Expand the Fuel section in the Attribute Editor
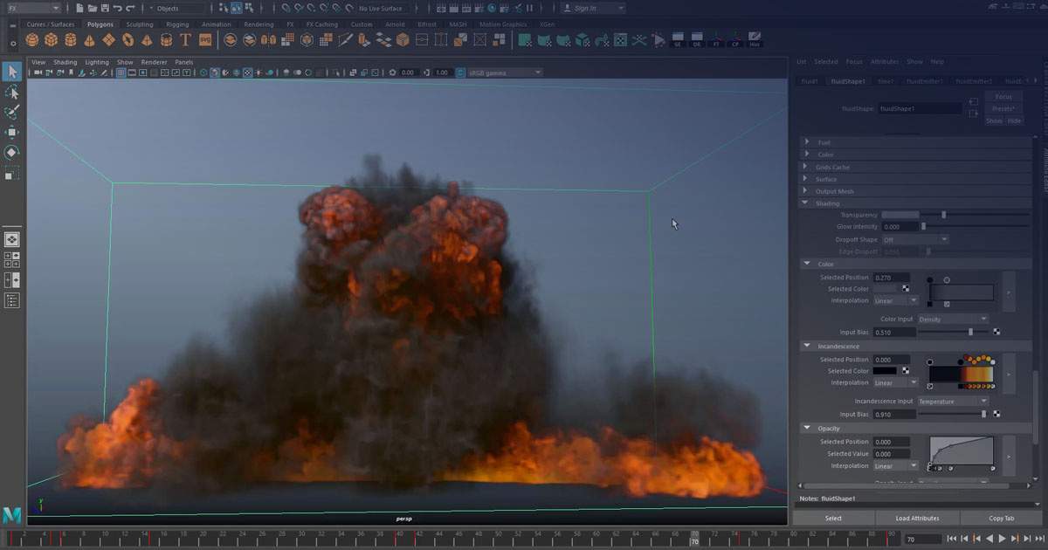The height and width of the screenshot is (550, 1048). pos(825,141)
